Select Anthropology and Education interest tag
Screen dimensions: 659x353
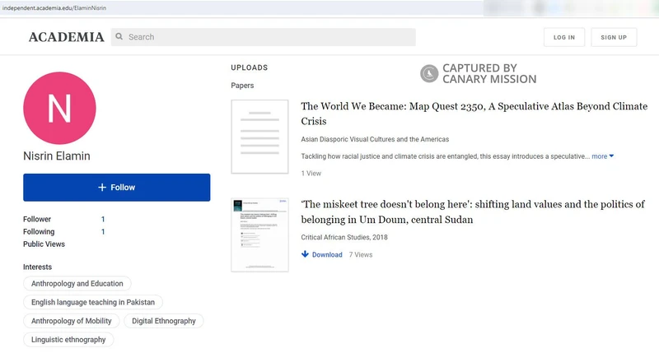(77, 283)
